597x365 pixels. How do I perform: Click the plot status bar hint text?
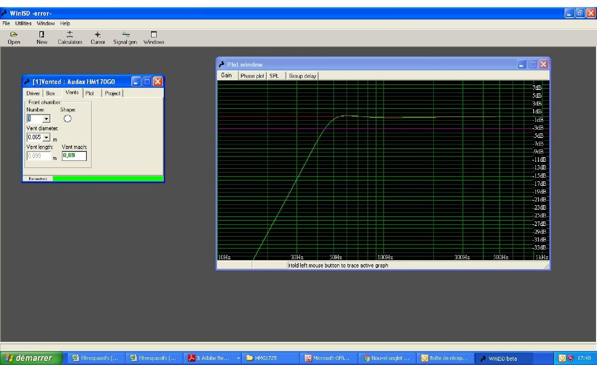[x=338, y=265]
